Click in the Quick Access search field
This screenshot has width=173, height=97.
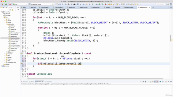coord(160,4)
